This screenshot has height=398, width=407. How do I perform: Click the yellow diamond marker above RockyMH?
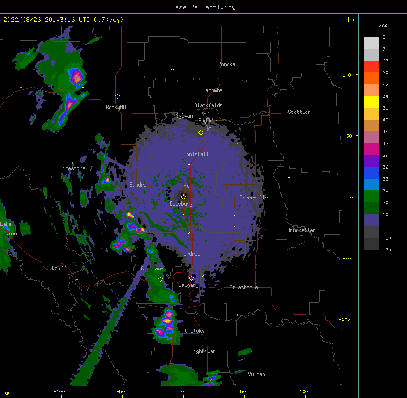coord(118,96)
